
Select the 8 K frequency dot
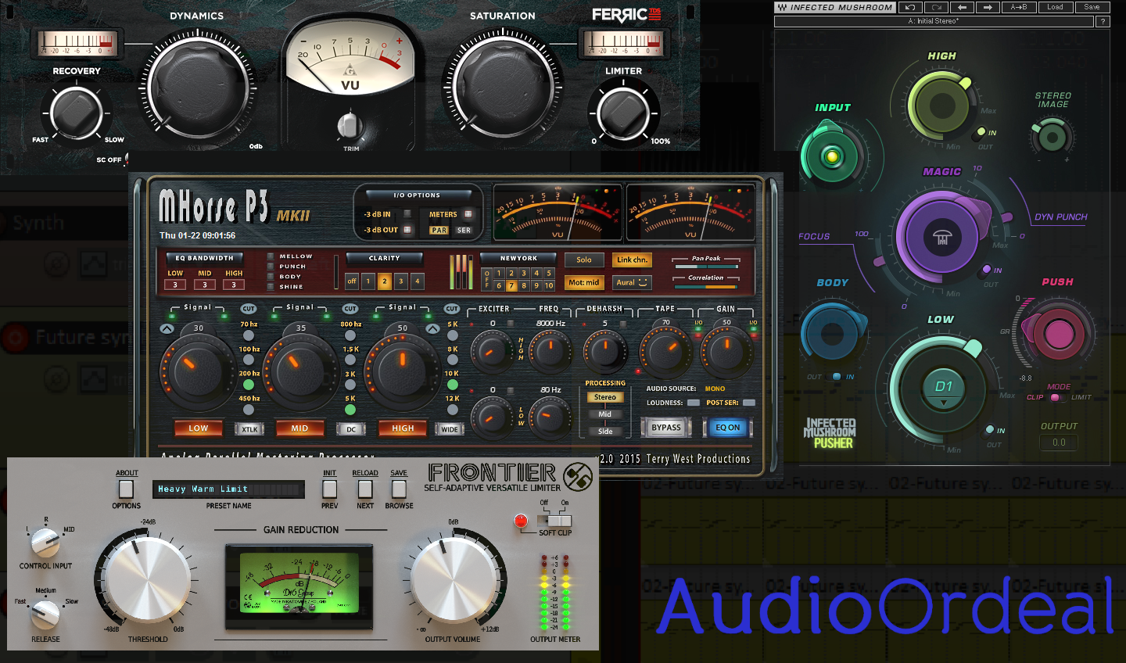pos(452,360)
